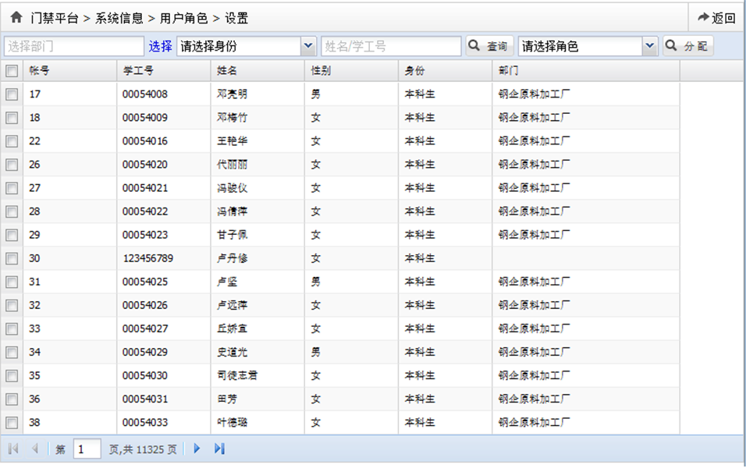Go to the previous page

[34, 449]
